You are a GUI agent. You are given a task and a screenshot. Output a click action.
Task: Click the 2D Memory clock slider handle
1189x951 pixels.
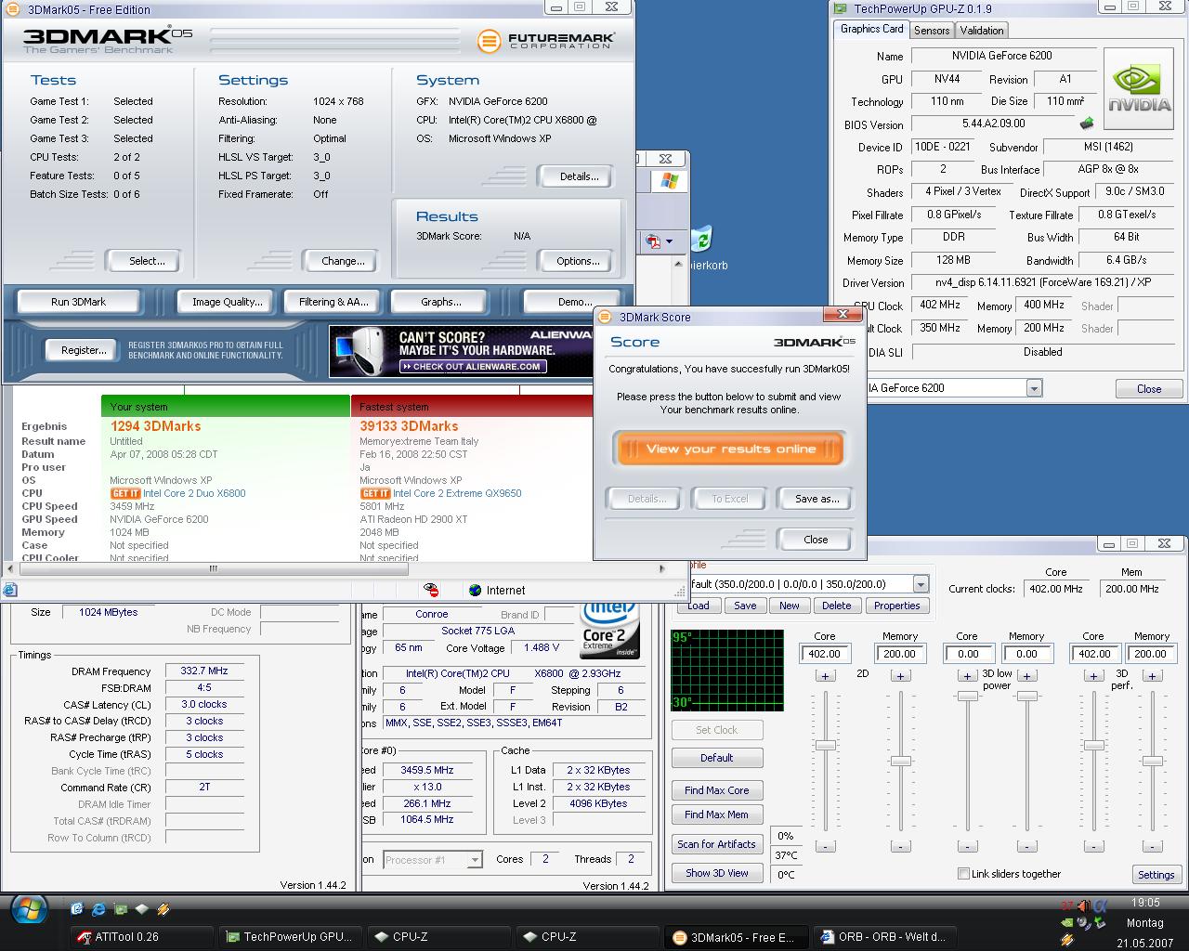[900, 761]
